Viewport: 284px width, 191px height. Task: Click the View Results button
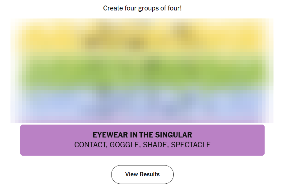tap(142, 174)
